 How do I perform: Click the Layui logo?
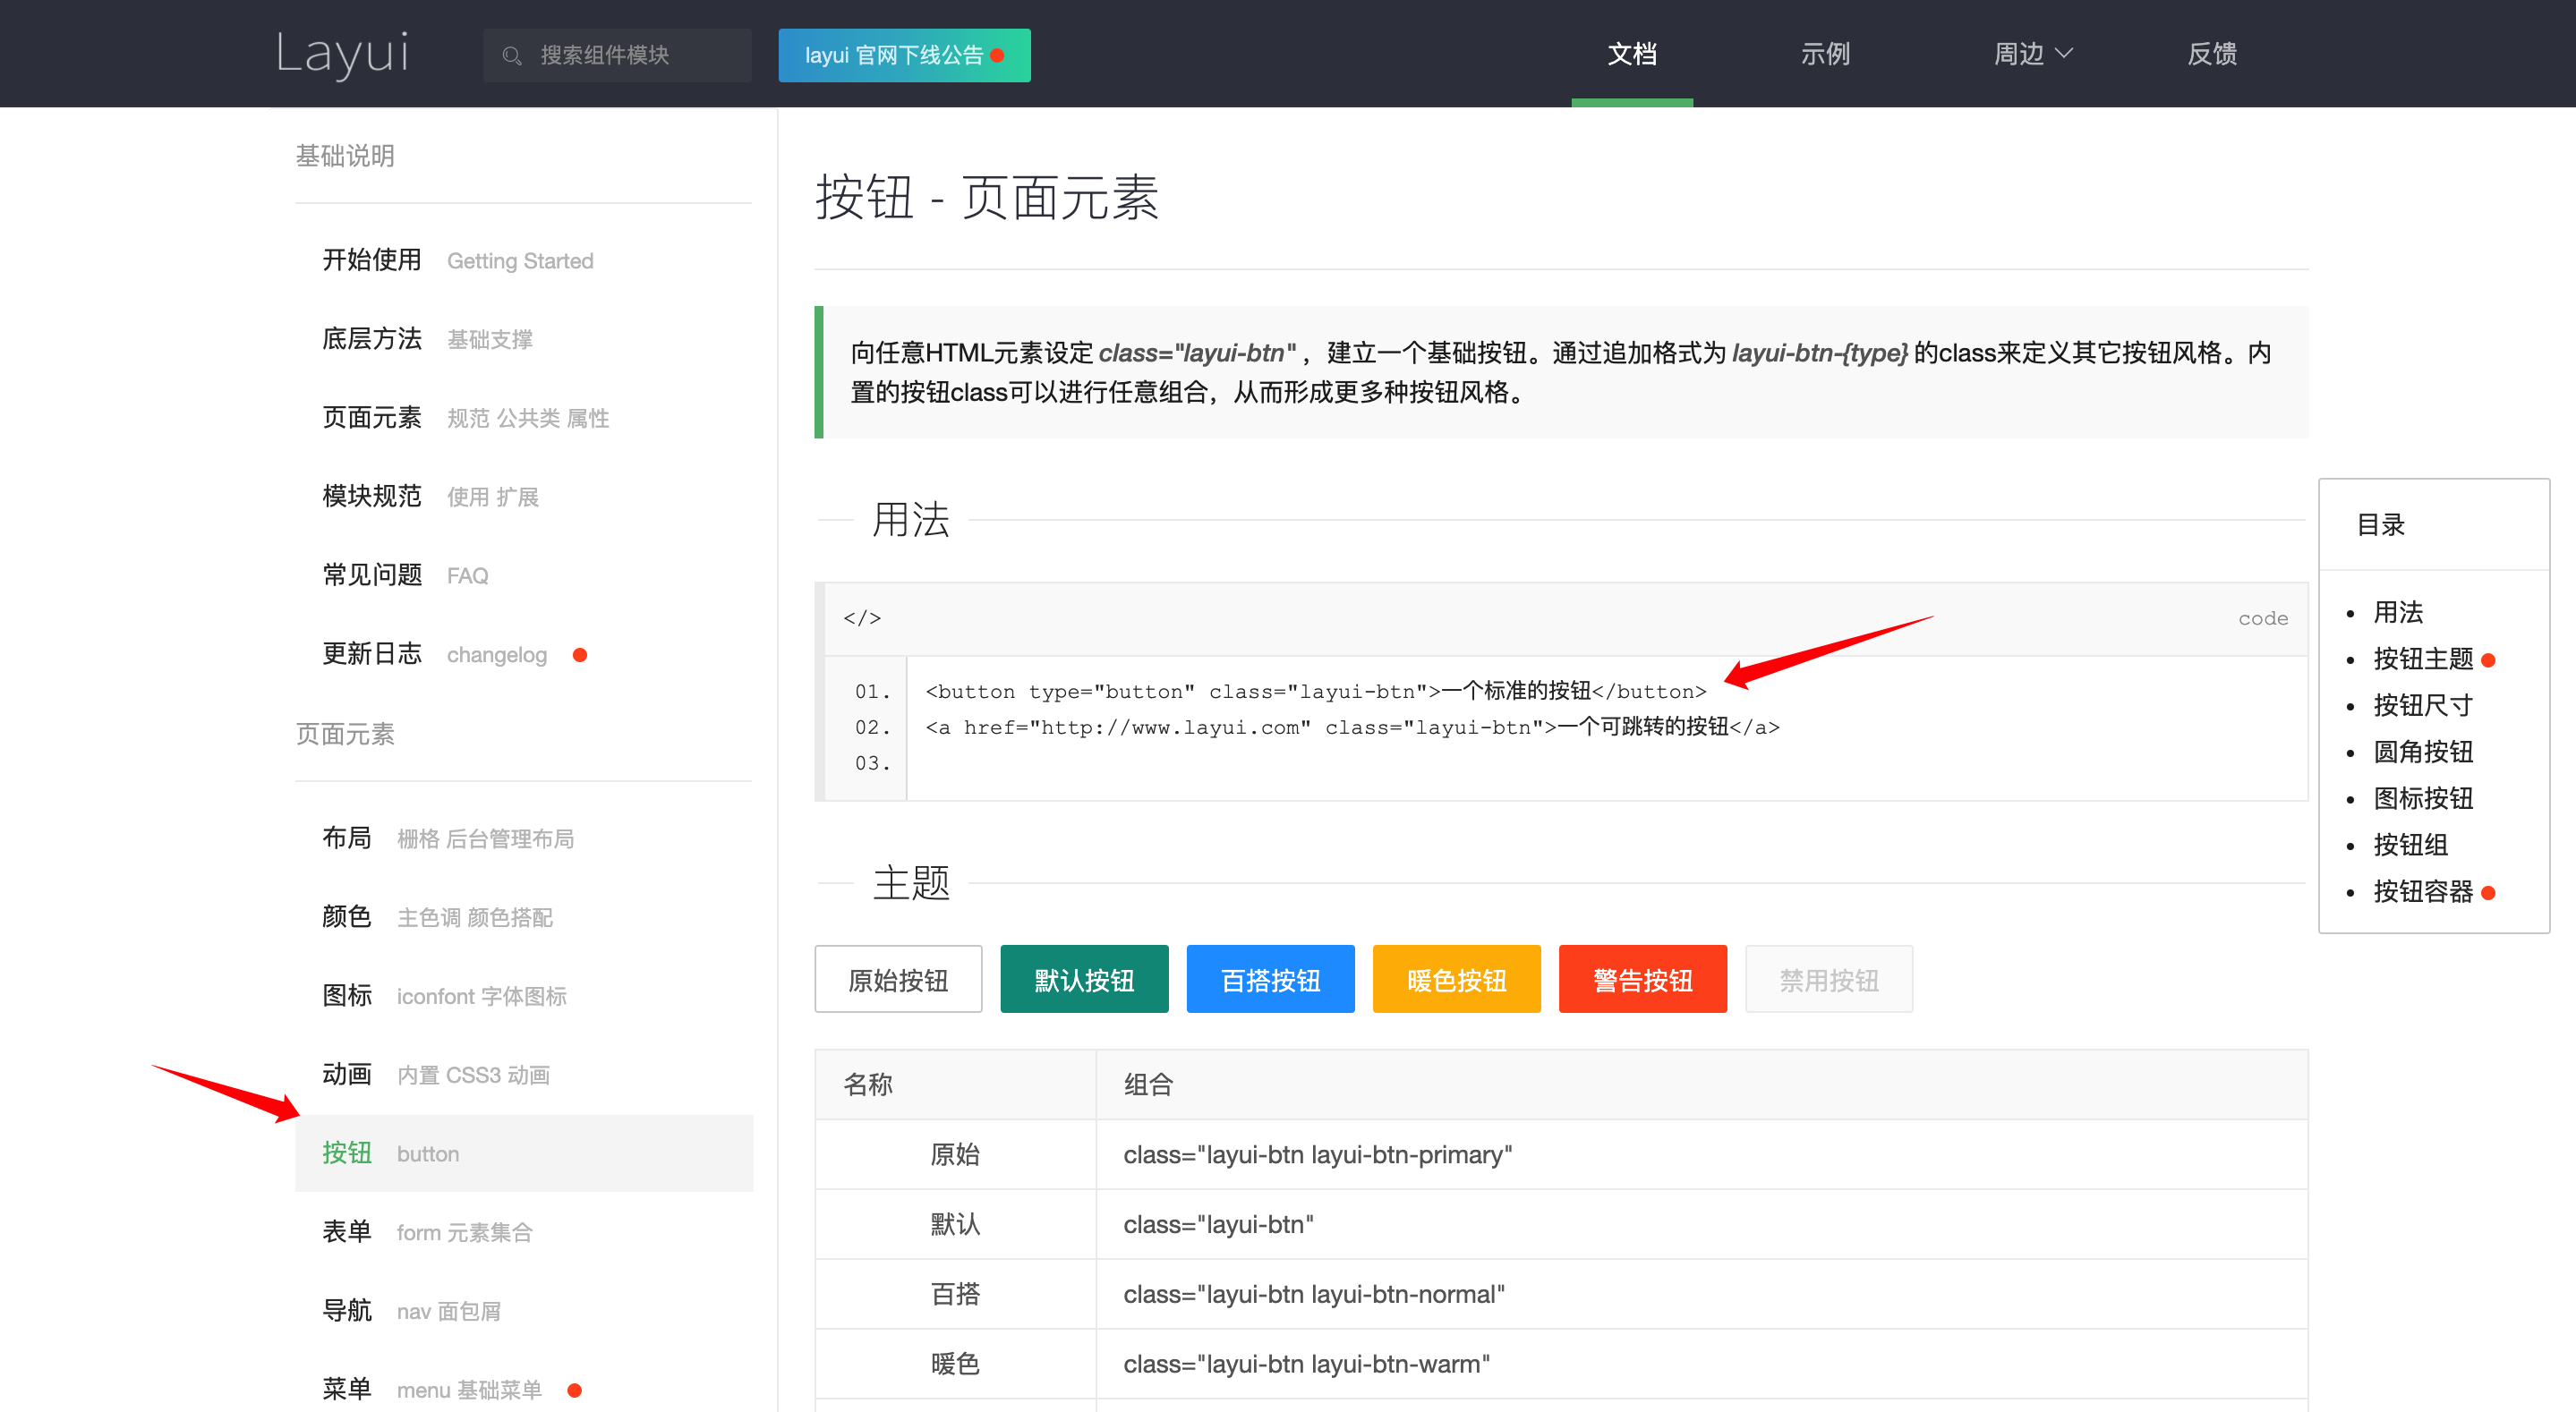click(x=342, y=53)
